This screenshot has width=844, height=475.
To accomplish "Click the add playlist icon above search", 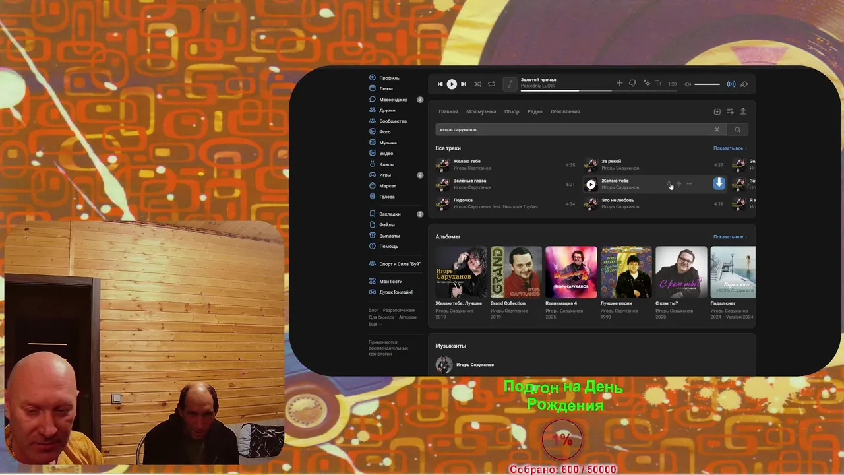I will pos(730,111).
